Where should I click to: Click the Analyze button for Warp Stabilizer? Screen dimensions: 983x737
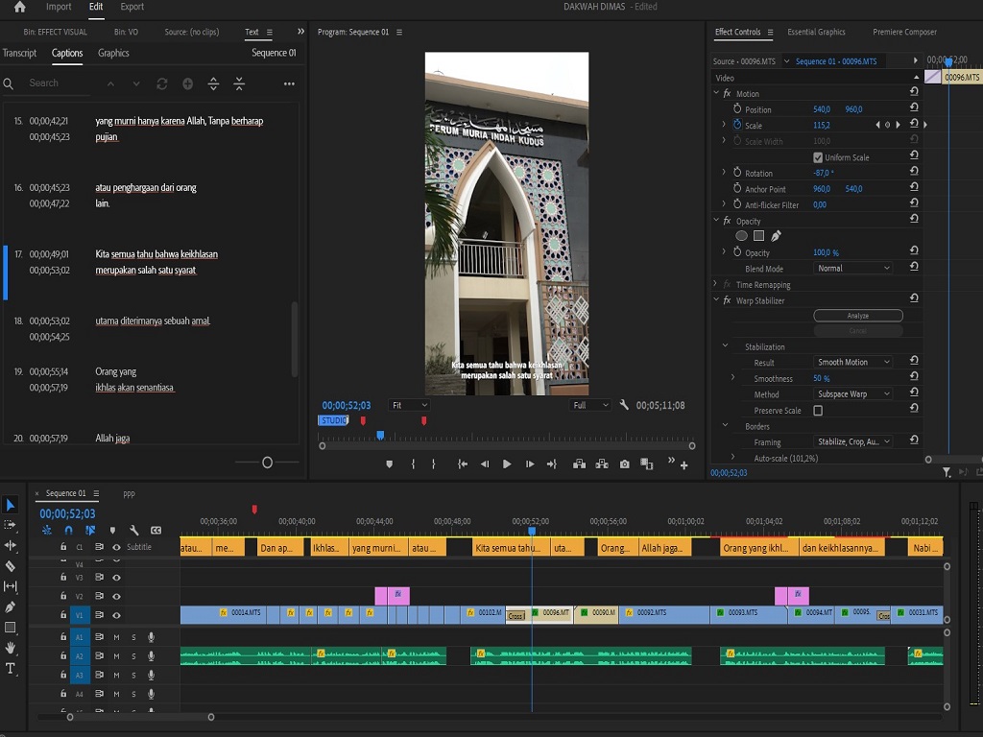pos(857,316)
